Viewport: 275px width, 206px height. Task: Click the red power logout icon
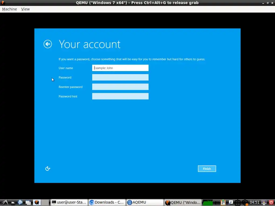click(271, 203)
